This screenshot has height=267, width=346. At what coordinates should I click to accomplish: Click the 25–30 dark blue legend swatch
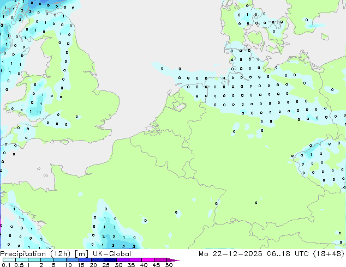tap(110, 260)
